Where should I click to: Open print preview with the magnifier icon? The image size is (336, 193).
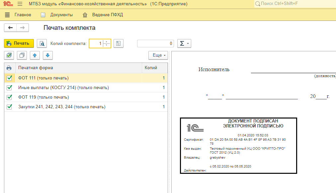click(42, 43)
